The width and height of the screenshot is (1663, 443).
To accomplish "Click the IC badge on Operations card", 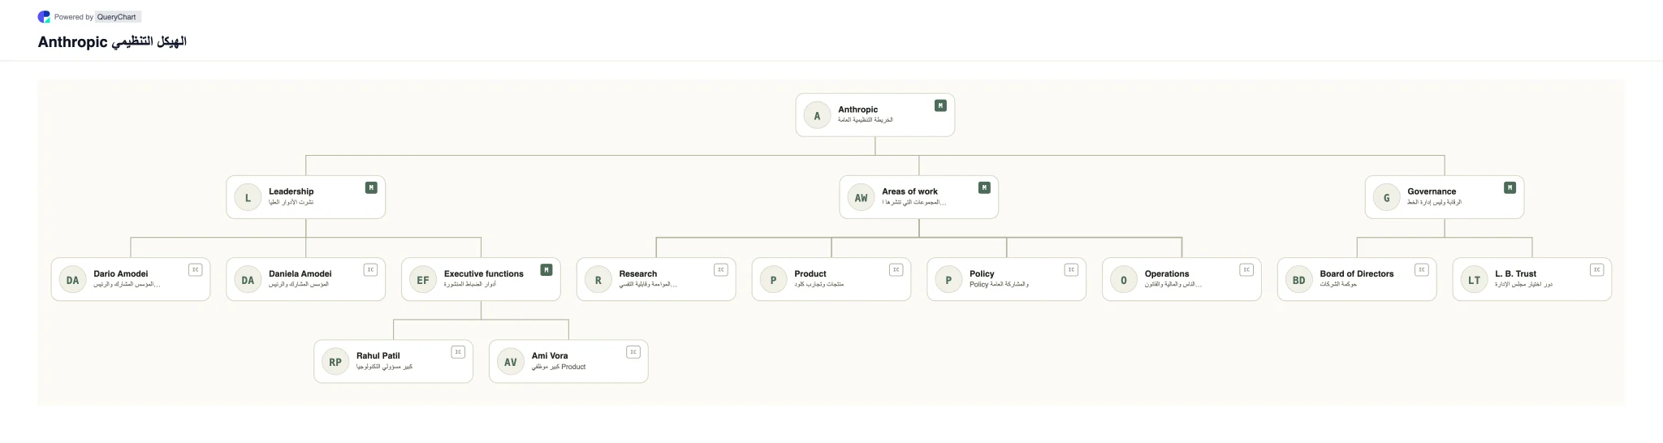I will [1246, 269].
